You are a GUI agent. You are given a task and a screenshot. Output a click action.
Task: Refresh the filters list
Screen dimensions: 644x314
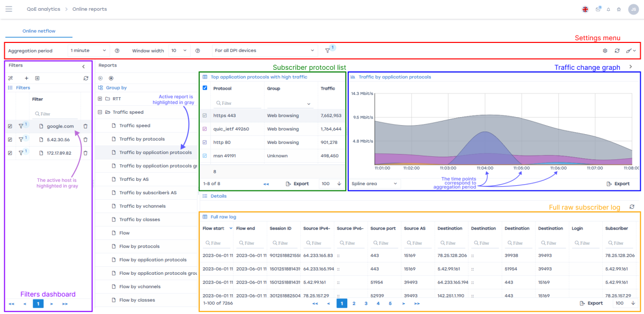click(86, 78)
